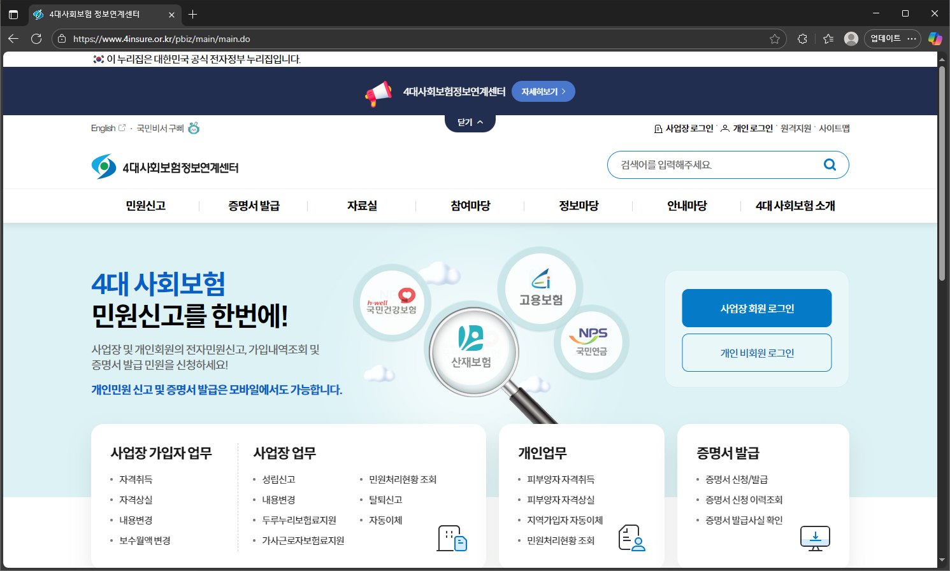Click the 고용보험 circle icon

click(x=540, y=289)
